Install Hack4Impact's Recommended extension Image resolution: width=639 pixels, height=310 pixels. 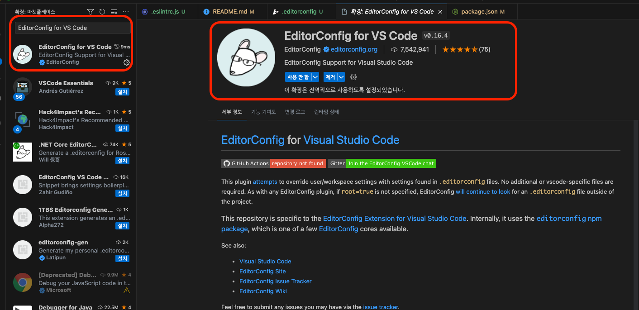pyautogui.click(x=122, y=128)
